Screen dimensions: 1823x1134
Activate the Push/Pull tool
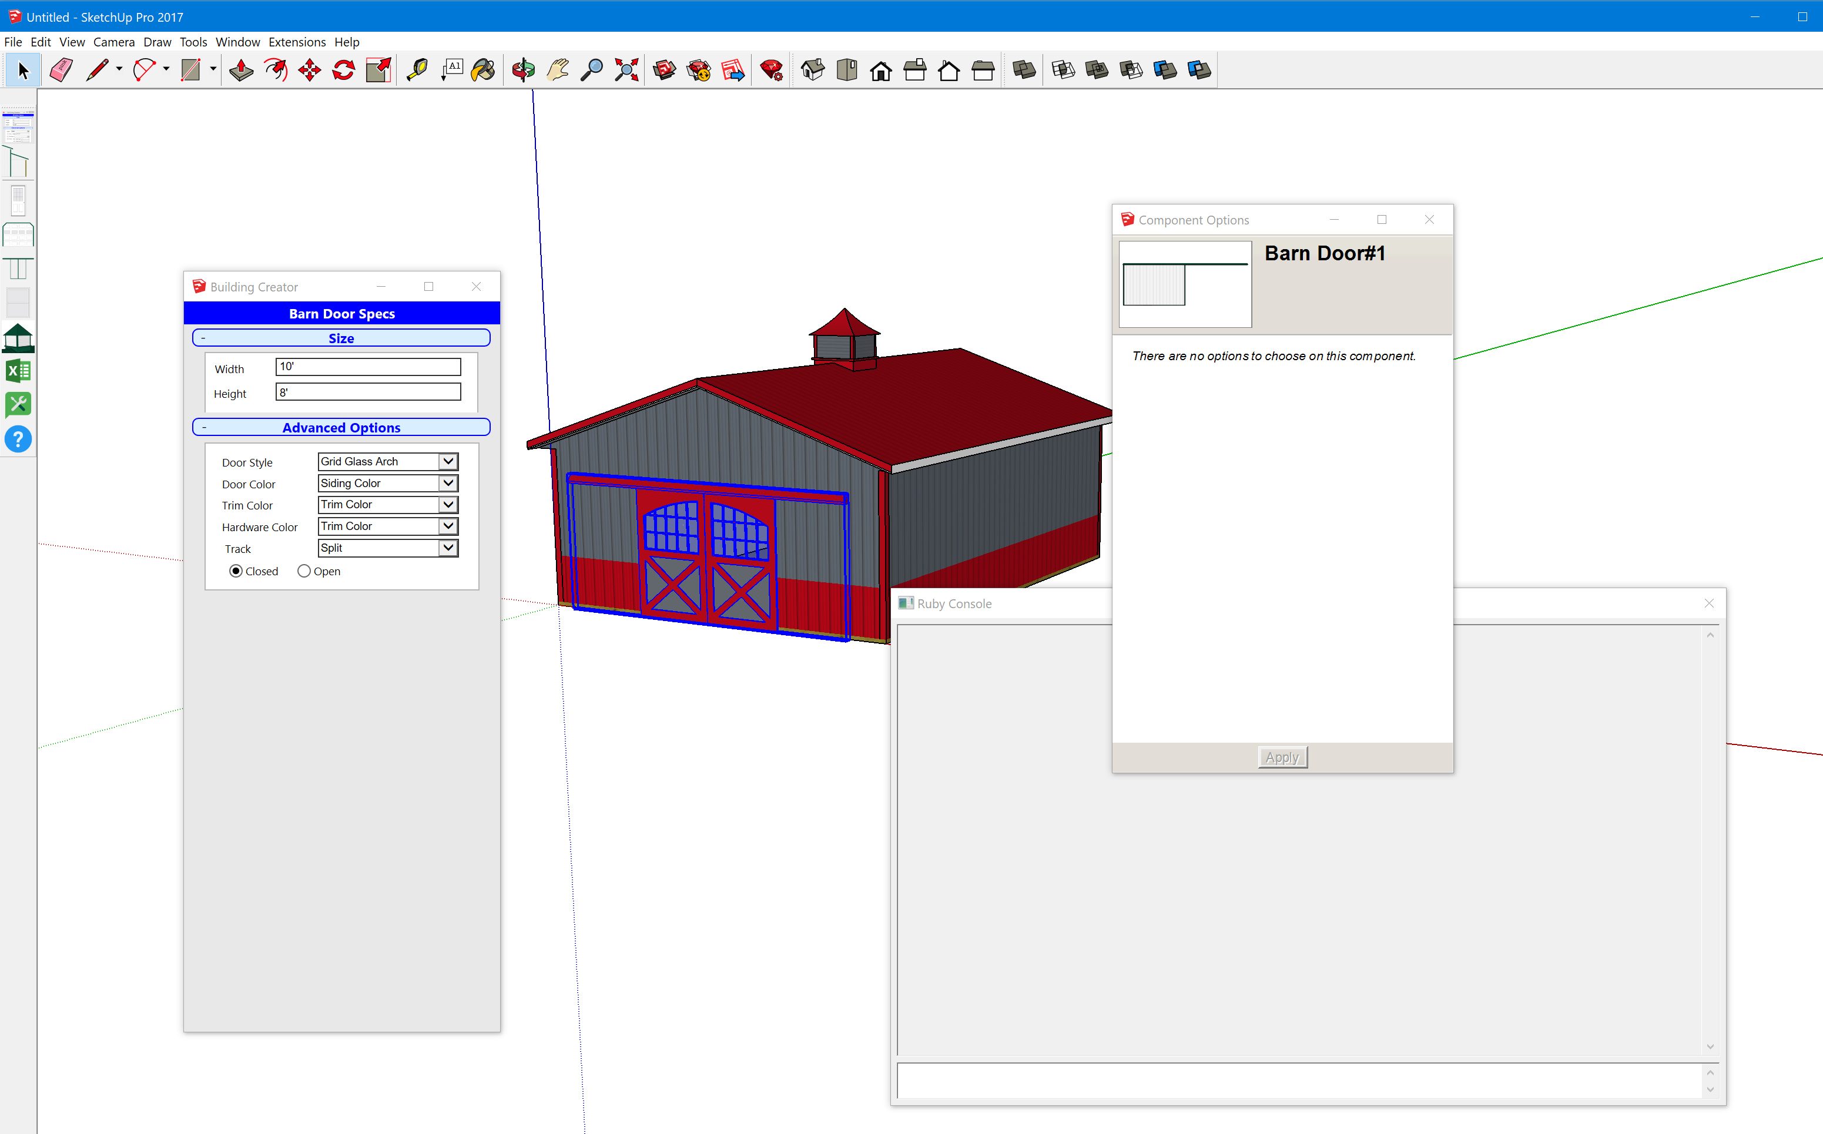coord(241,71)
